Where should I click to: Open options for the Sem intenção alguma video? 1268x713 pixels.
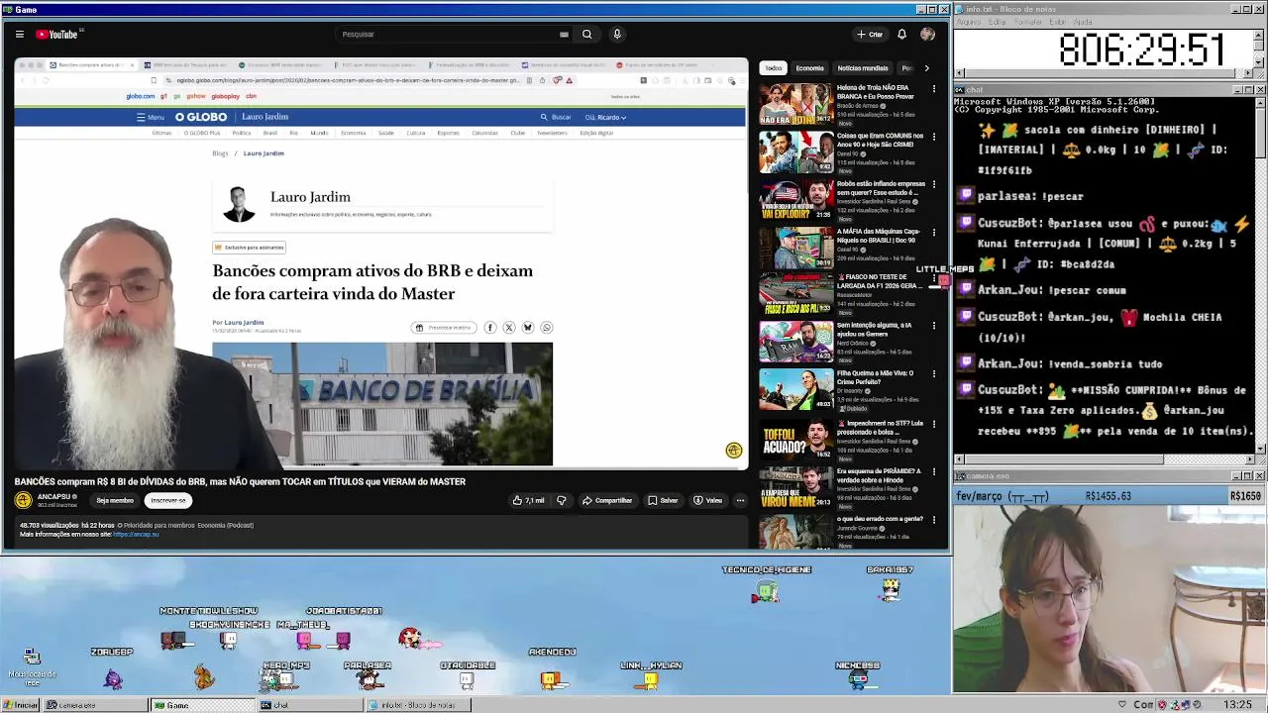pyautogui.click(x=933, y=326)
